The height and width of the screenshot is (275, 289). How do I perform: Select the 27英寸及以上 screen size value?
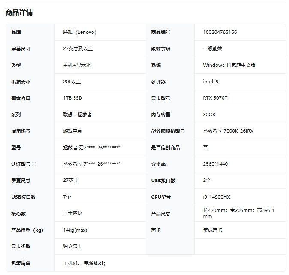point(78,48)
